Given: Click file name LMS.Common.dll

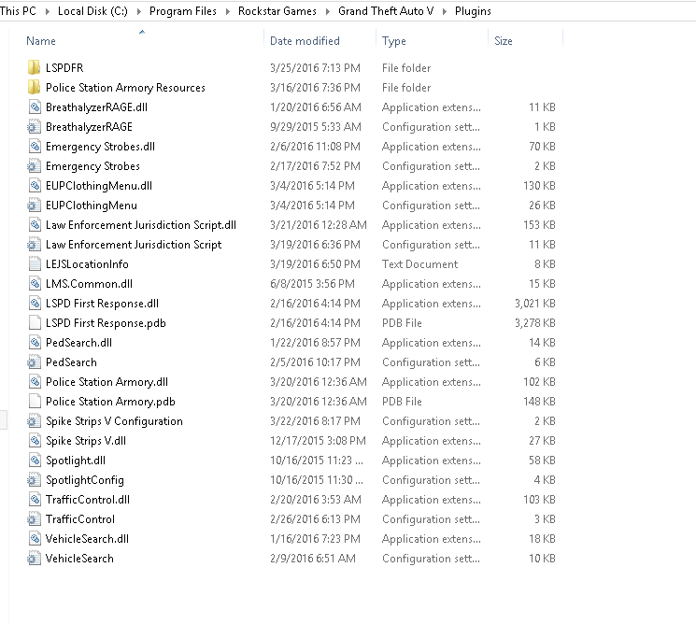Looking at the screenshot, I should click(x=89, y=284).
